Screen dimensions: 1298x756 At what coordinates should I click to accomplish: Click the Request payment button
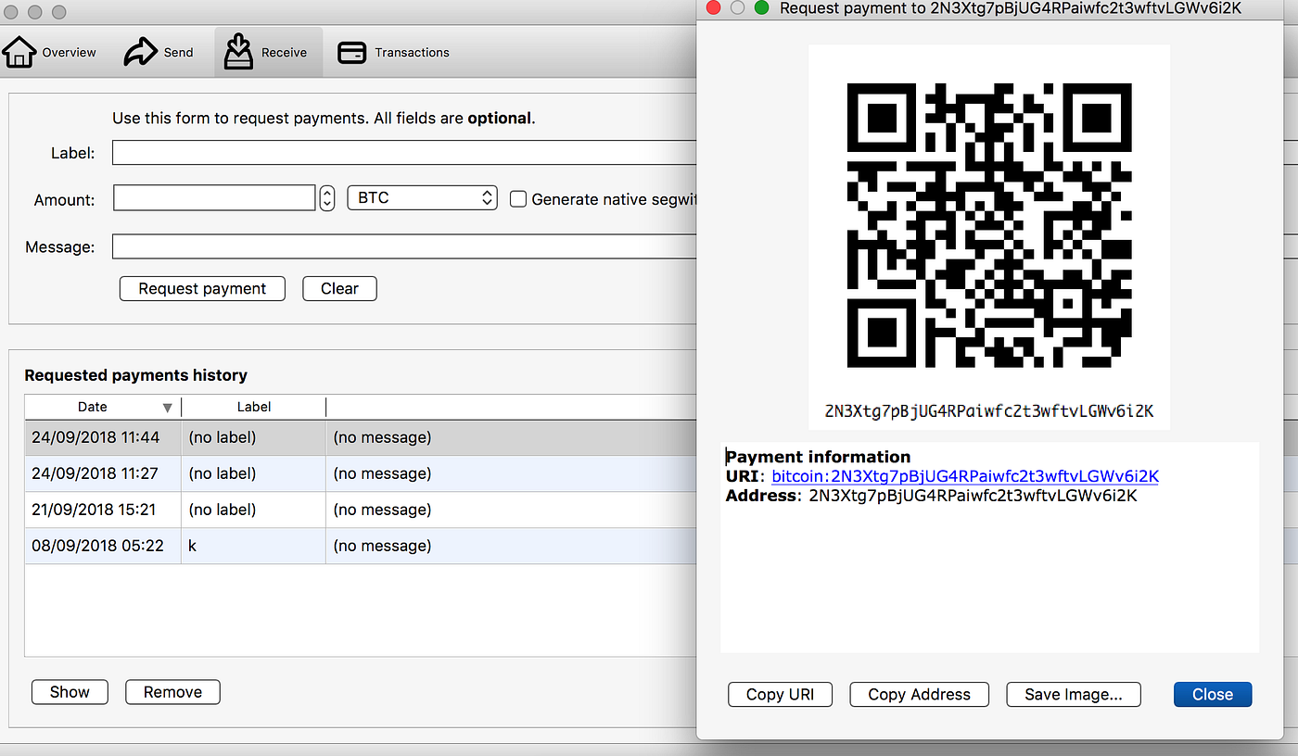pyautogui.click(x=202, y=288)
